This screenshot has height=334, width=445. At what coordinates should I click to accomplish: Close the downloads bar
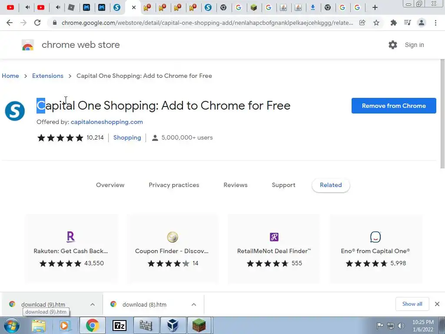coord(437,304)
